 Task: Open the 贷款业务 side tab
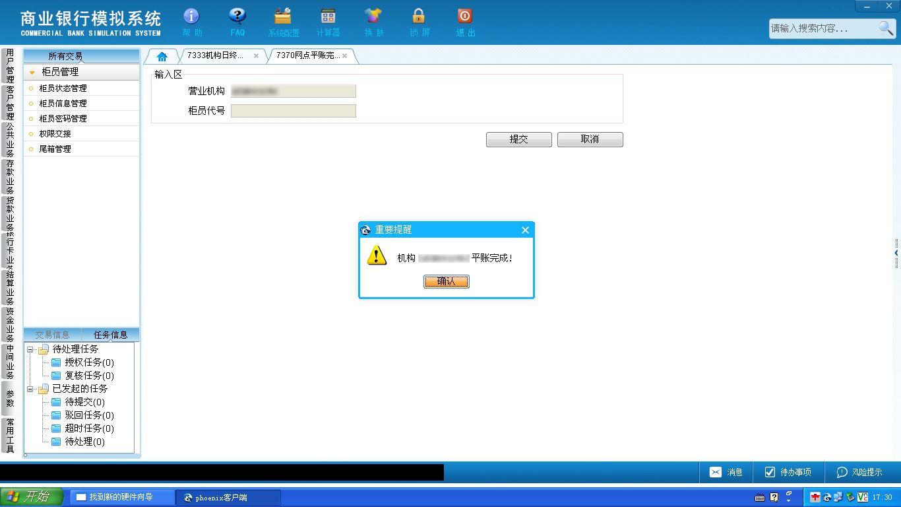(x=9, y=214)
